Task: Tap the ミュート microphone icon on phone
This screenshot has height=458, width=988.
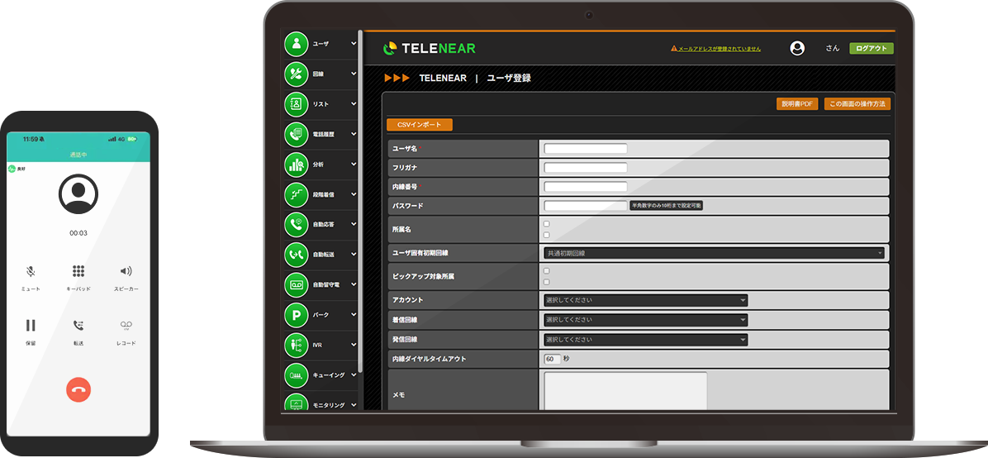Action: [x=31, y=271]
